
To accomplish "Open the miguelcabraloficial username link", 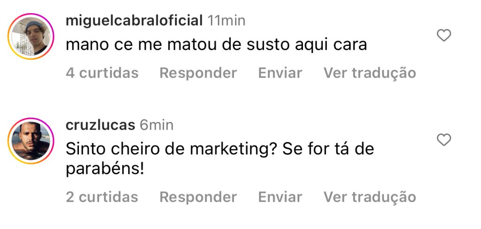I will coord(134,21).
